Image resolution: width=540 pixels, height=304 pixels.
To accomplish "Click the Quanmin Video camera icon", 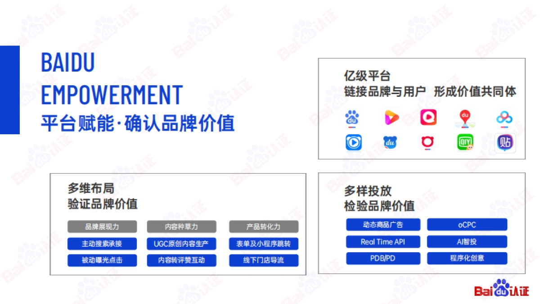I will (428, 117).
